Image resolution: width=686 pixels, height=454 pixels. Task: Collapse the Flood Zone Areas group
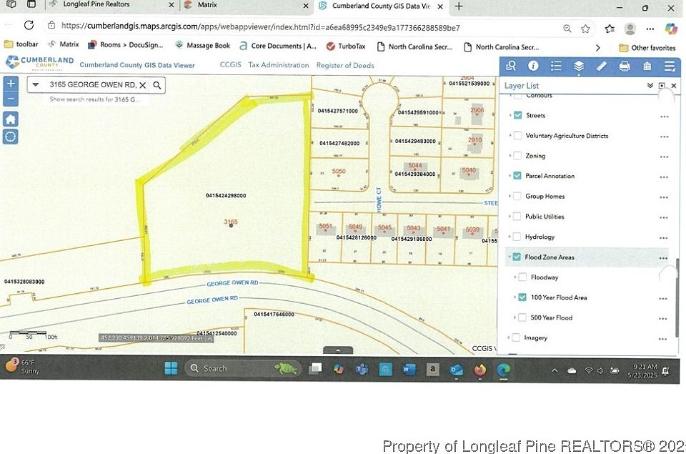[509, 257]
